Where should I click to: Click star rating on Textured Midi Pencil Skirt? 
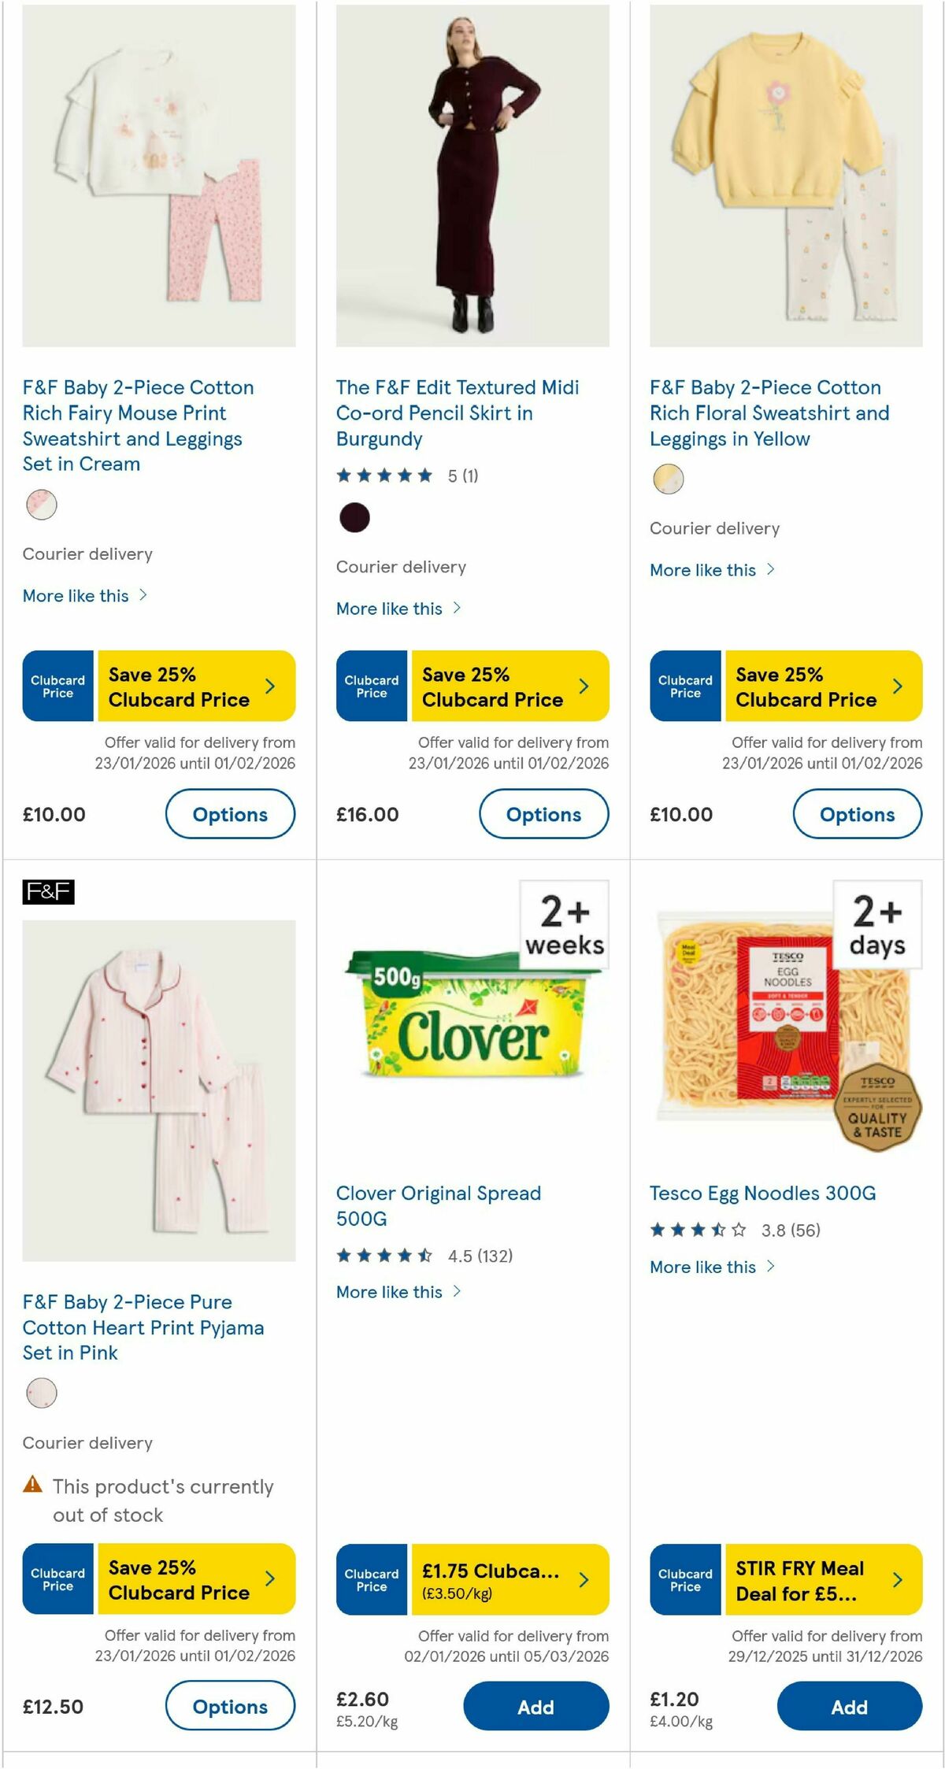tap(384, 476)
